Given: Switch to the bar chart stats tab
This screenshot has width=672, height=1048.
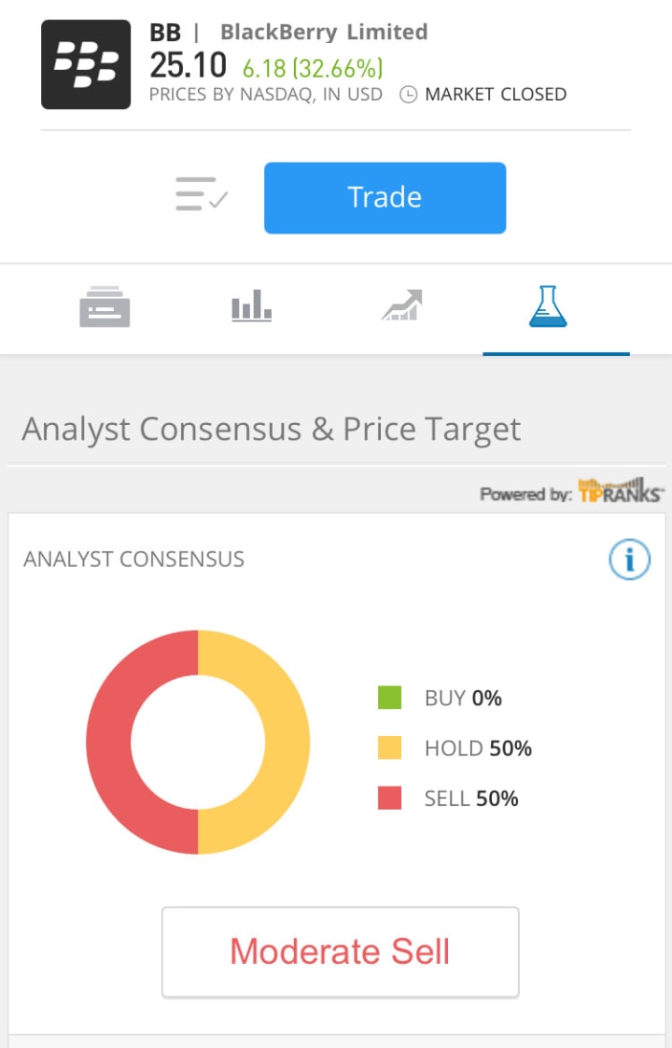Looking at the screenshot, I should click(x=251, y=306).
